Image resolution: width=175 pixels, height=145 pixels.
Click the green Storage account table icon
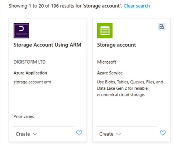(105, 30)
